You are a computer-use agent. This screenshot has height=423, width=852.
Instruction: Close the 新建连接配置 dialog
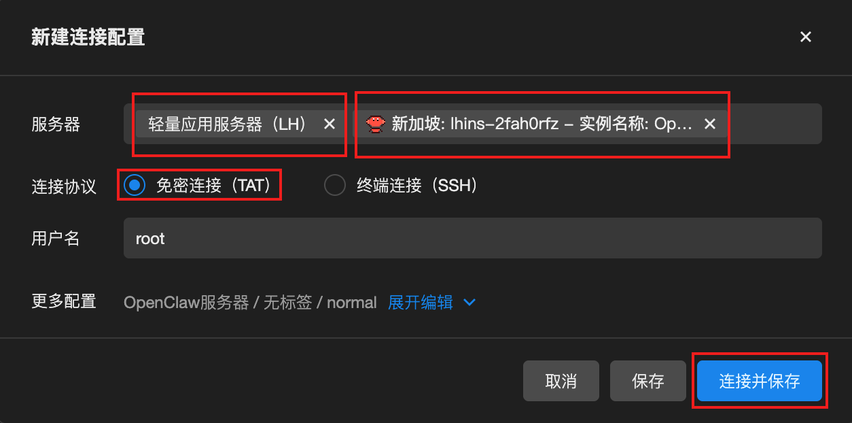[x=806, y=37]
